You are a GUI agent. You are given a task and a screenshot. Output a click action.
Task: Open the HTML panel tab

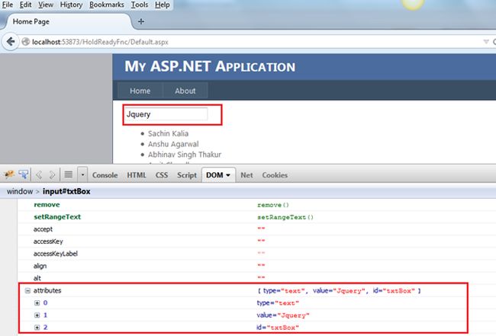[x=136, y=174]
